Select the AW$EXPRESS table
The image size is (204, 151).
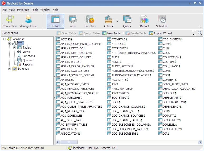click(120, 93)
